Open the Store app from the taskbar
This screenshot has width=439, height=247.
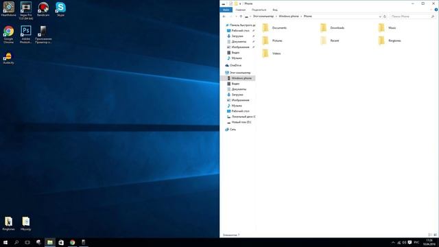click(x=61, y=242)
